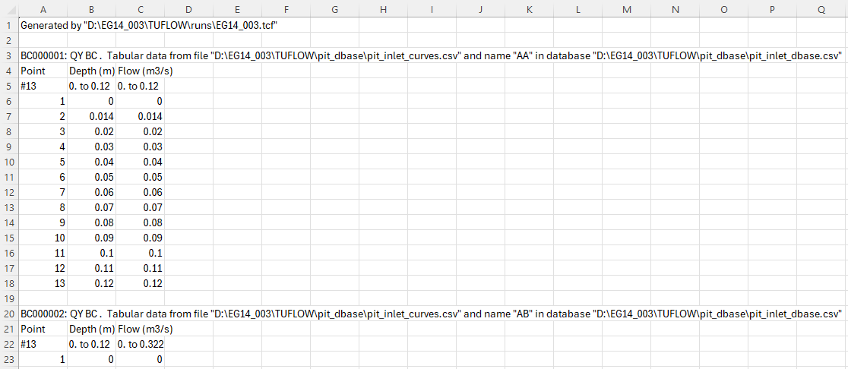848x369 pixels.
Task: Click the '0. to 0.322' cell
Action: (x=140, y=344)
